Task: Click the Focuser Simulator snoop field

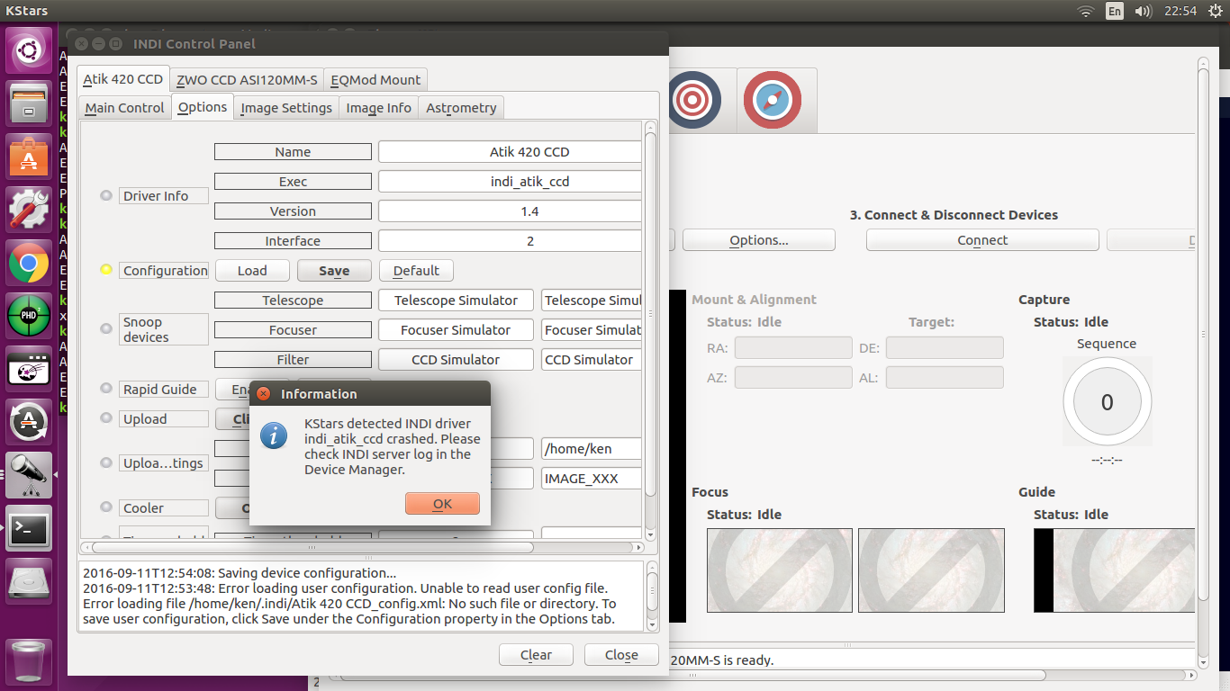Action: (456, 330)
